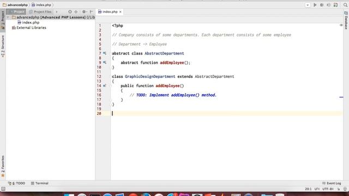Click Scroll from Source target icon
349x196 pixels.
[x=70, y=12]
